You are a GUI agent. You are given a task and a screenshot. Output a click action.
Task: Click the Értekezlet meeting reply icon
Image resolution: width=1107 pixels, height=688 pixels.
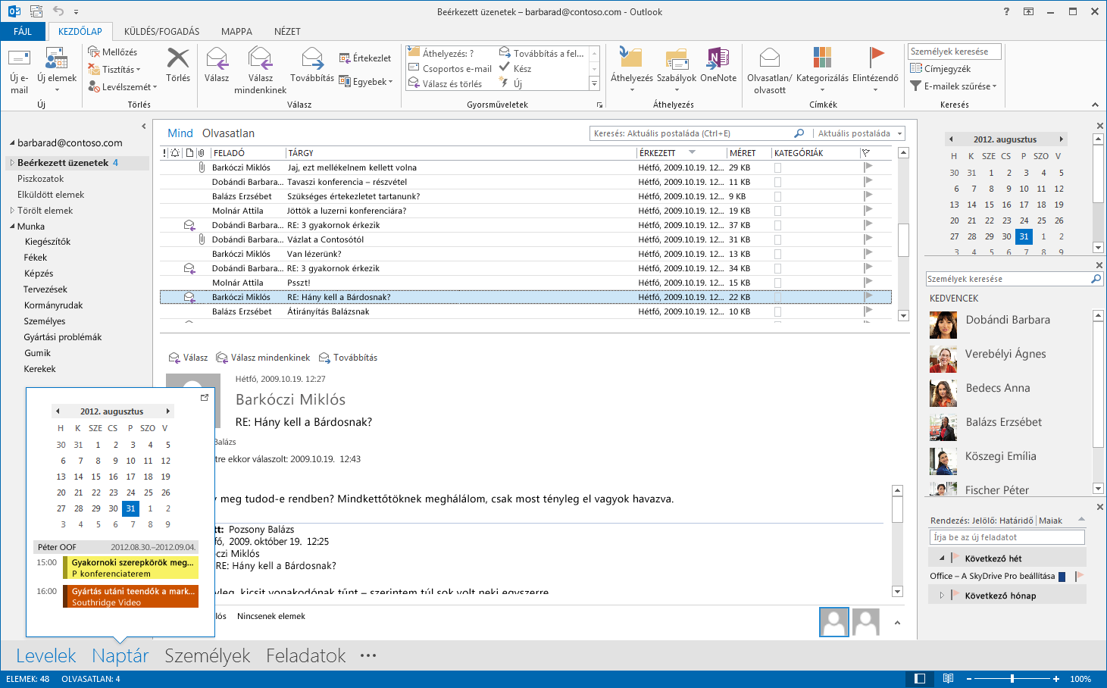345,58
